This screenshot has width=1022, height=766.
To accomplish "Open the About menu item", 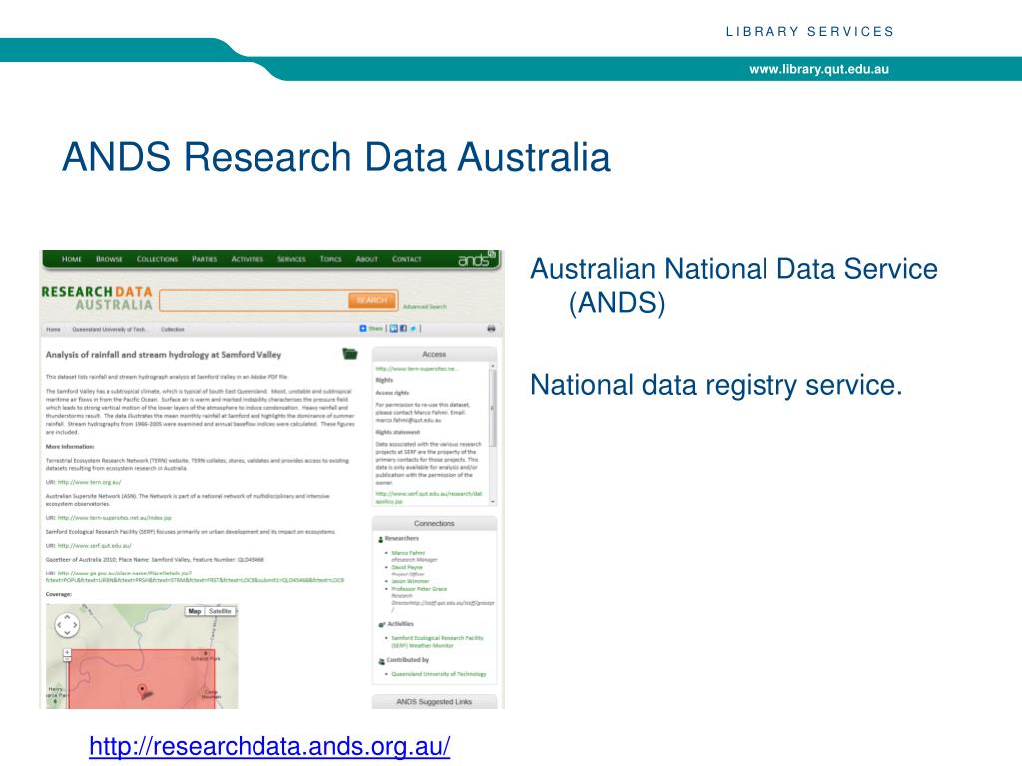I will coord(367,259).
